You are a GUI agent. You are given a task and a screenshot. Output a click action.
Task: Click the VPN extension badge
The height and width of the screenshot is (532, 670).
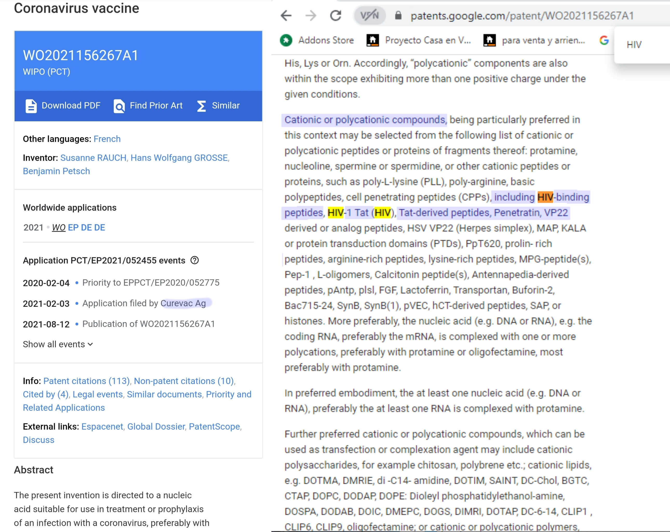(x=369, y=15)
